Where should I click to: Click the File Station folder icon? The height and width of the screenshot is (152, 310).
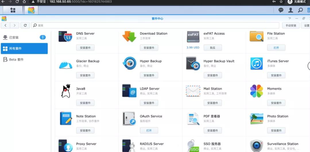[256, 36]
